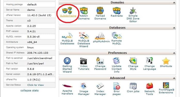Select the PHP version value 5.4.21
180x97 pixels.
click(x=31, y=31)
